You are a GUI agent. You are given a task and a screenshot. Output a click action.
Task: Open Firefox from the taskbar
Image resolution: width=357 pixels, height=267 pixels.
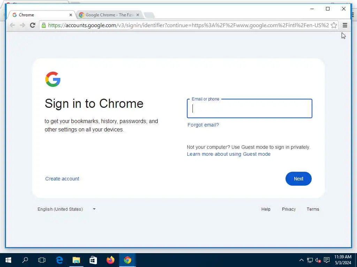coord(111,260)
